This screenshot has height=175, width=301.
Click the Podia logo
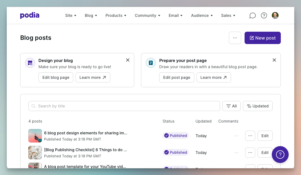pos(29,15)
